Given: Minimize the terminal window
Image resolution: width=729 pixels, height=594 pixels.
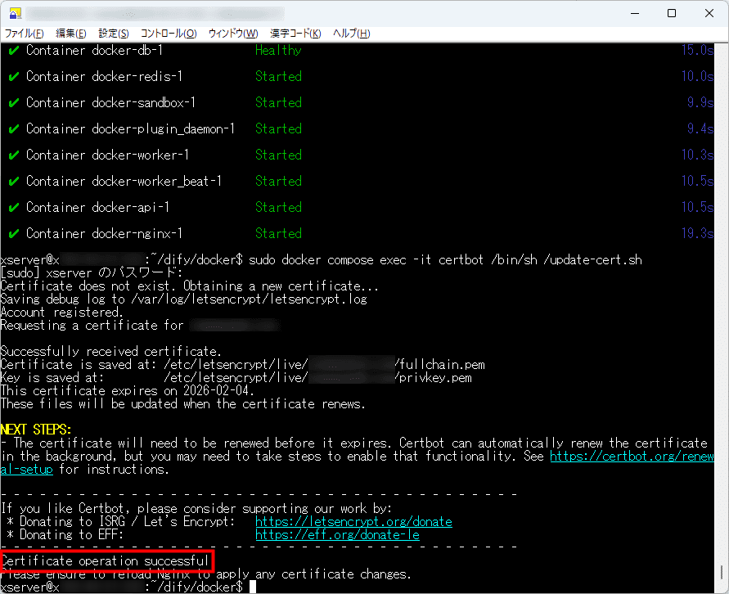Looking at the screenshot, I should 633,13.
